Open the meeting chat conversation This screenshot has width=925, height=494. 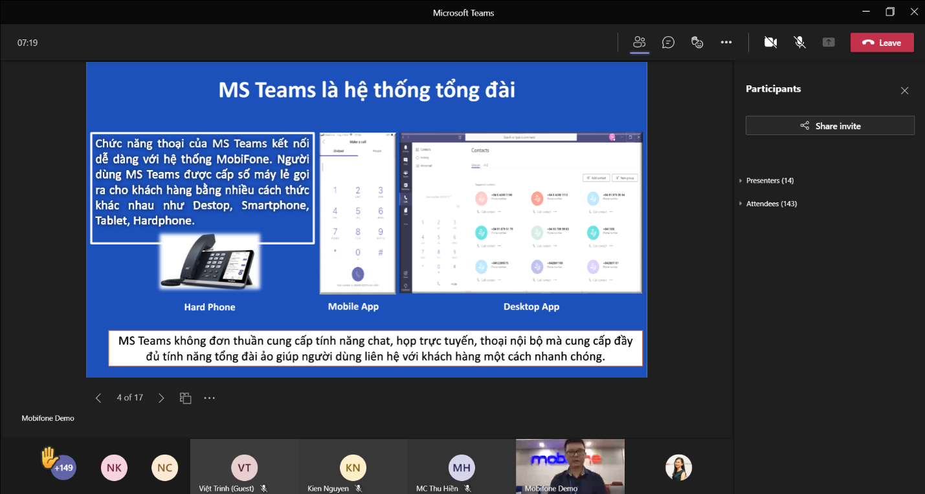tap(668, 43)
